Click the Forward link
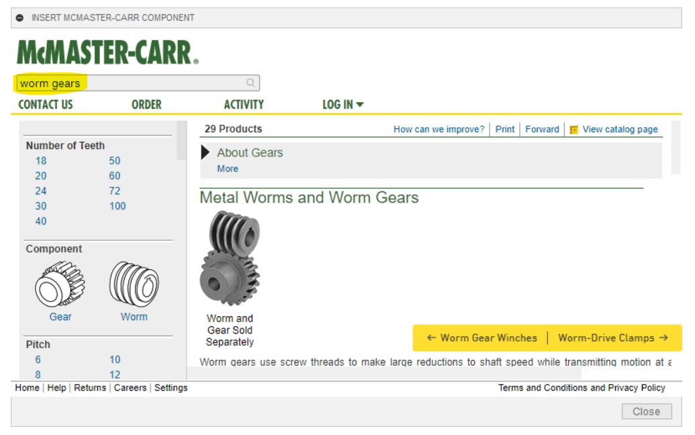Viewport: 695px width, 435px height. [x=542, y=130]
